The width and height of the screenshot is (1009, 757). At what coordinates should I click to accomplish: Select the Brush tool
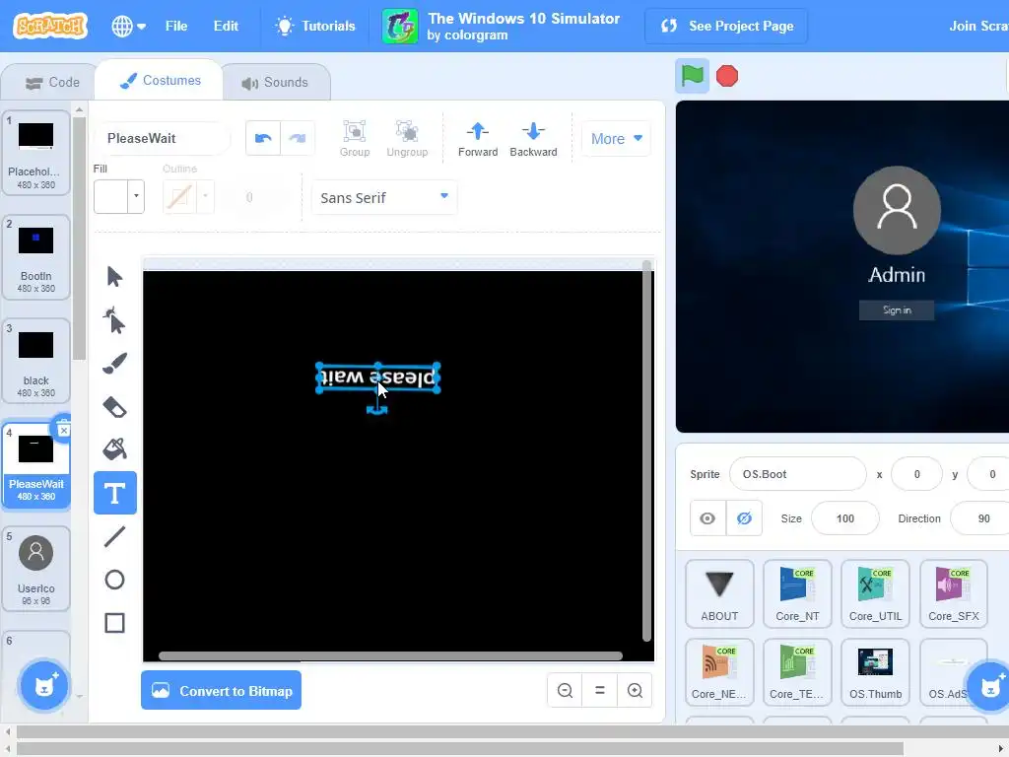tap(114, 364)
